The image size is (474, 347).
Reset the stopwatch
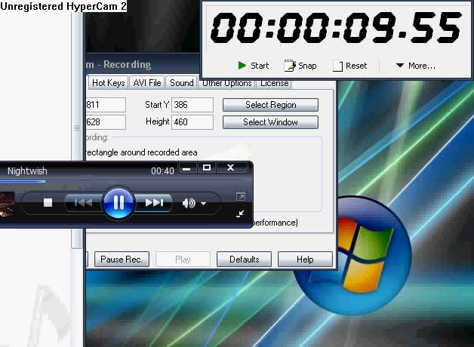pos(349,66)
